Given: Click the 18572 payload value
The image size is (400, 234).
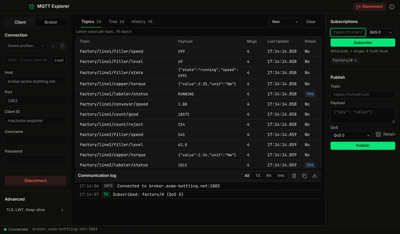Looking at the screenshot, I should coord(183,115).
